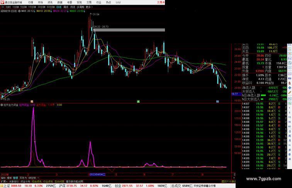Click the 日 period button in right sidebar

click(x=290, y=131)
